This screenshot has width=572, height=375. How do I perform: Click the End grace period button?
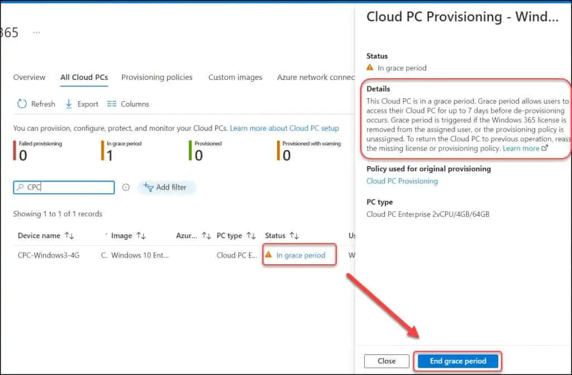tap(458, 361)
